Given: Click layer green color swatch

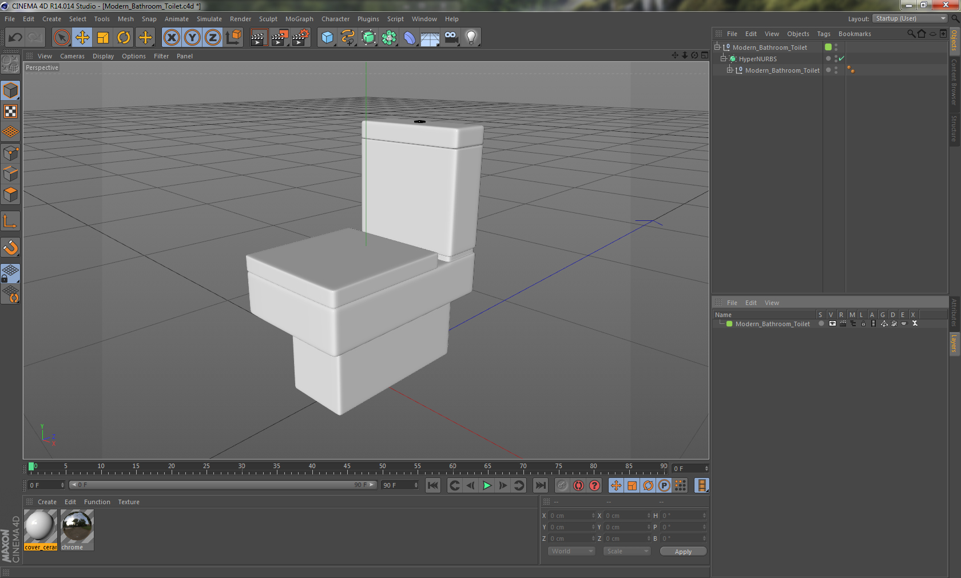Looking at the screenshot, I should (x=729, y=323).
